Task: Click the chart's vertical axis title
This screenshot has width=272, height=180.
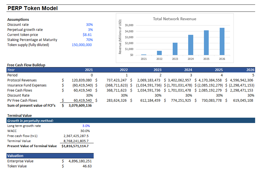Action: 120,37
